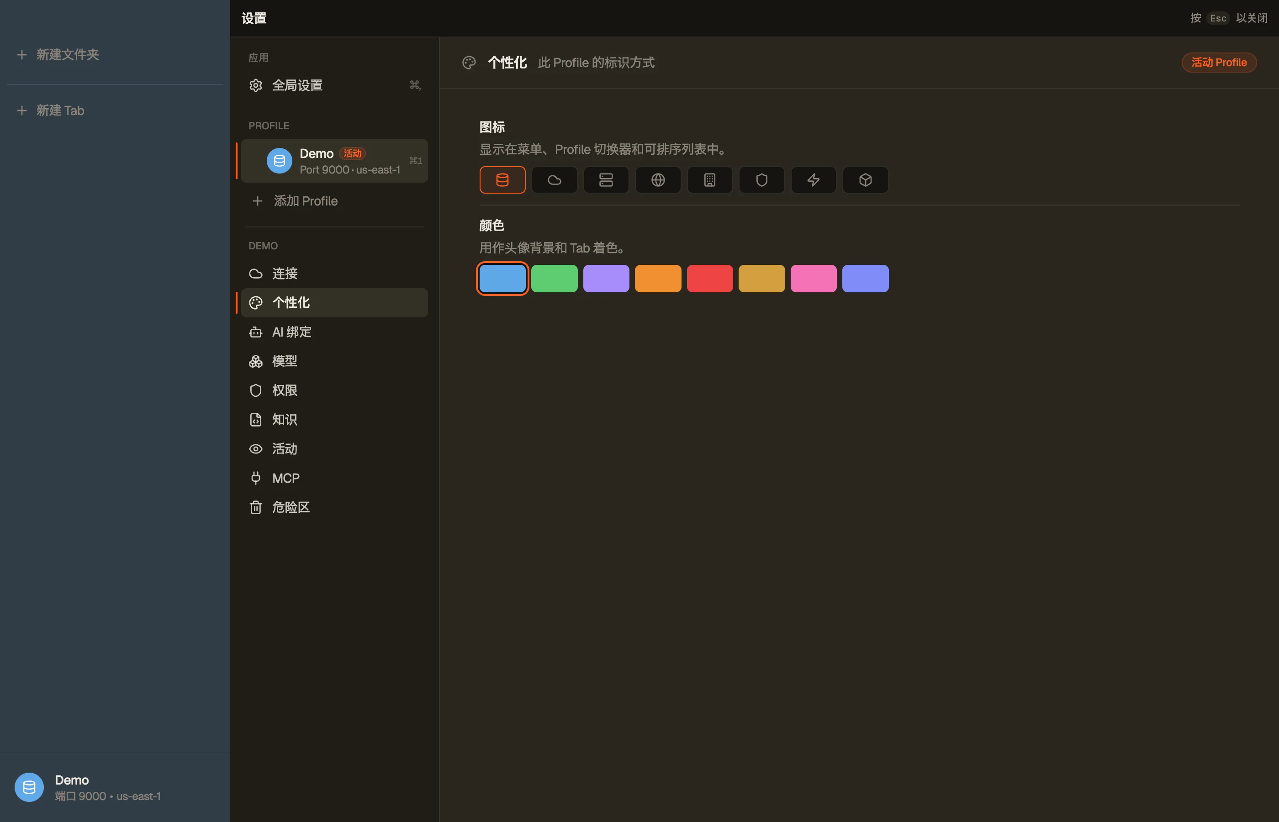1279x822 pixels.
Task: Open the MCP section
Action: point(334,478)
